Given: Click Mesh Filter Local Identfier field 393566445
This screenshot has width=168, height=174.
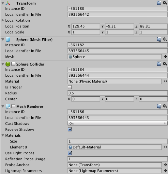Looking at the screenshot, I should point(117,51).
